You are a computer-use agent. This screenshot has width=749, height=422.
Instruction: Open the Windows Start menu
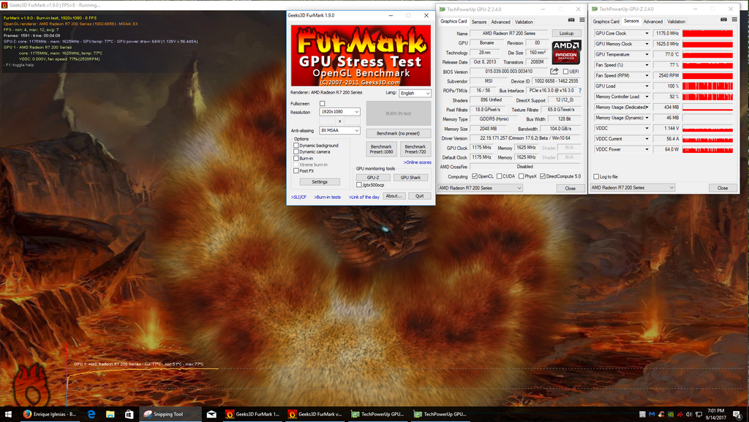point(7,414)
